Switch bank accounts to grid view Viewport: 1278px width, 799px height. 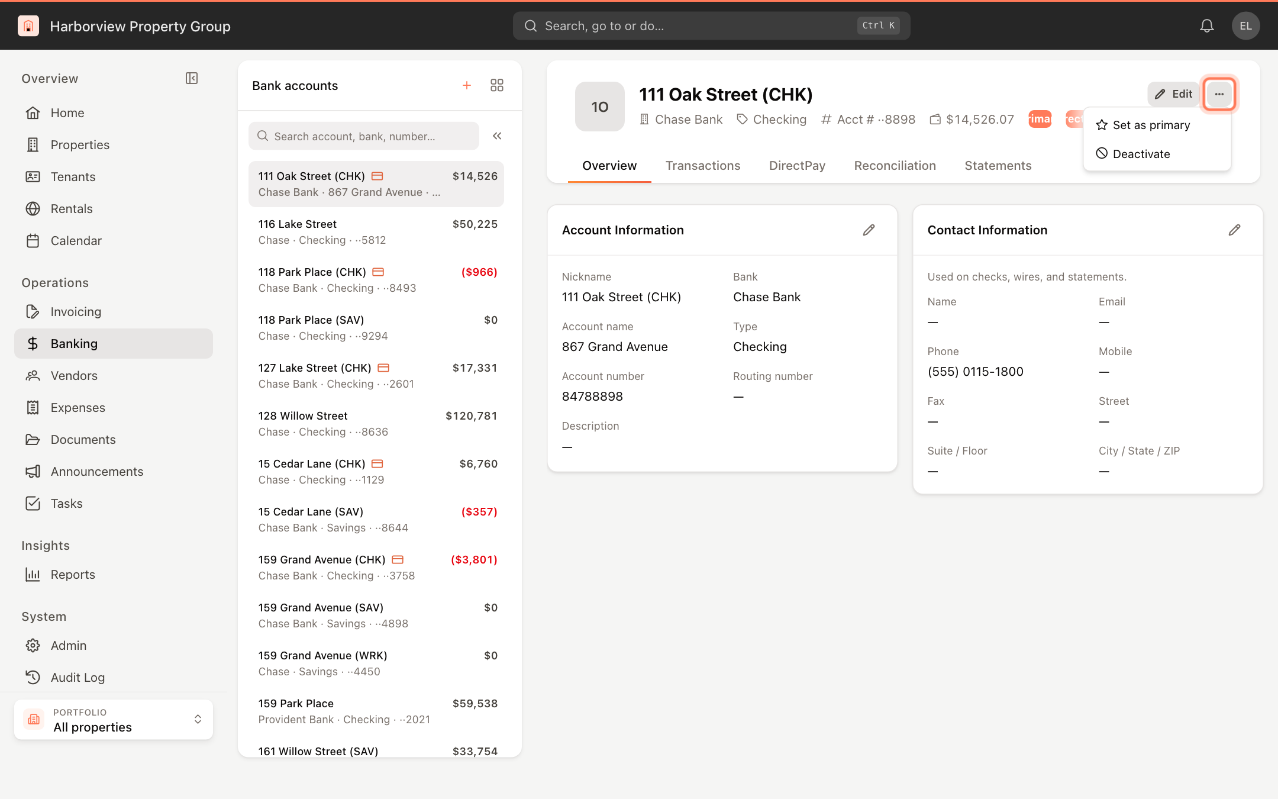(x=497, y=86)
